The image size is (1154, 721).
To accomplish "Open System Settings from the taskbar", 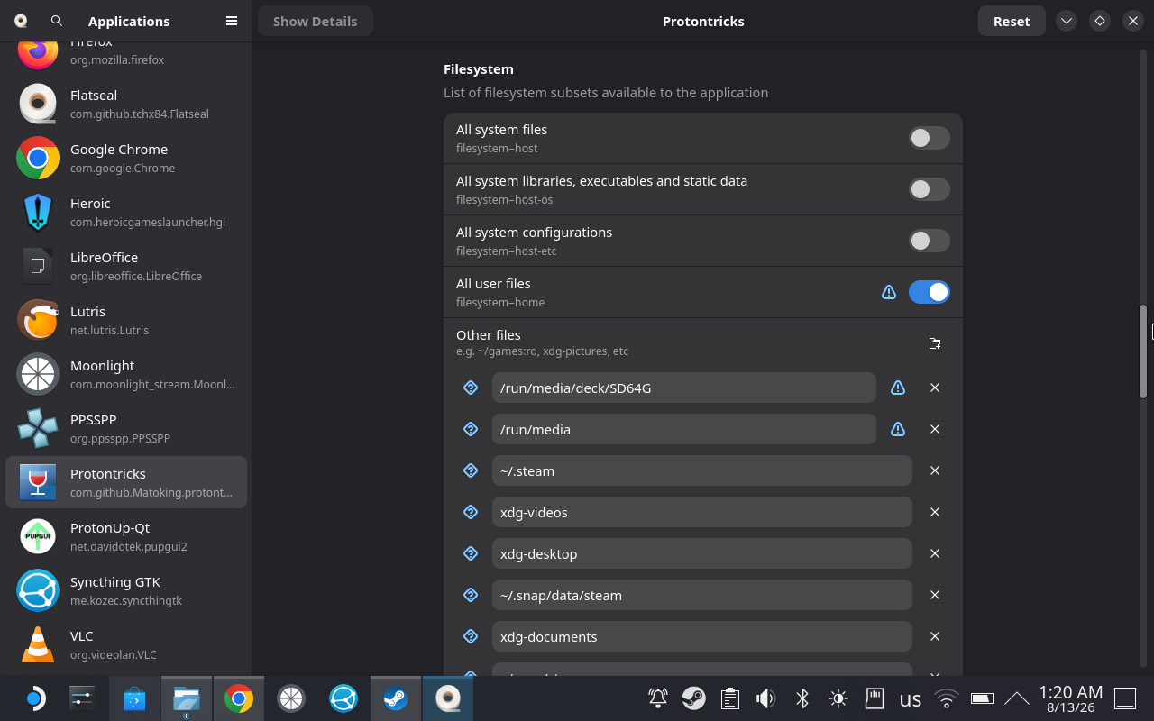I will coord(82,698).
